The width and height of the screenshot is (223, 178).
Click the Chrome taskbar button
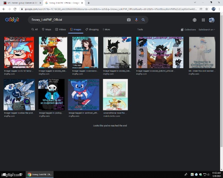(x=40, y=174)
